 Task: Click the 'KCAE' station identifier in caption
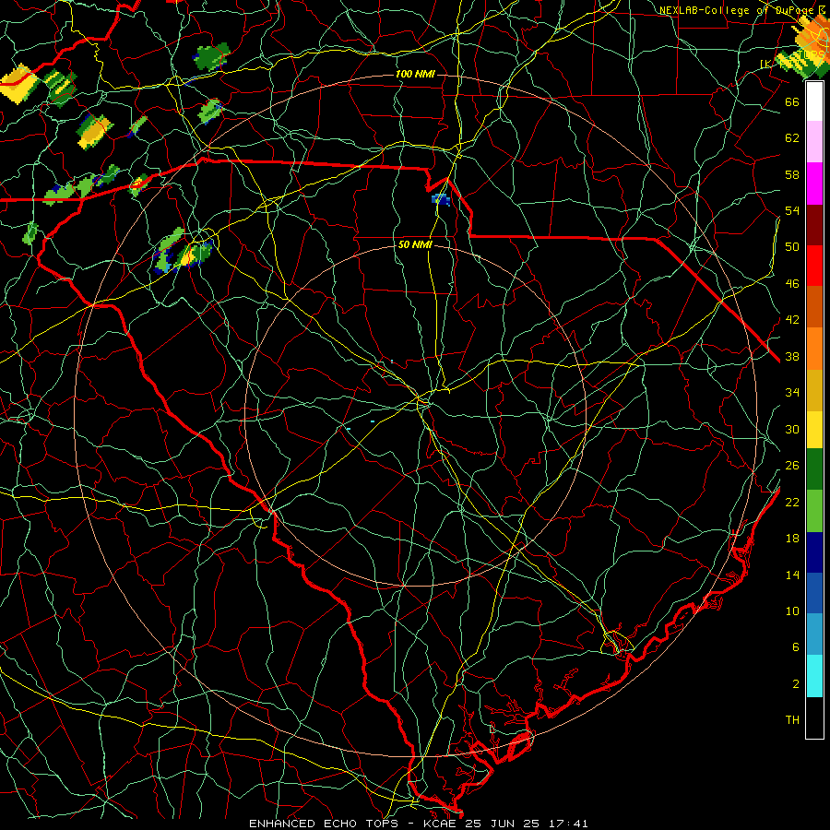[443, 824]
